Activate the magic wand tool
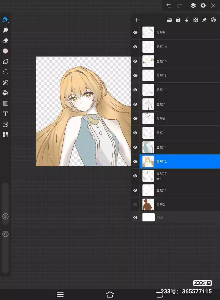Screen dimensions: 220x300 tap(5, 82)
